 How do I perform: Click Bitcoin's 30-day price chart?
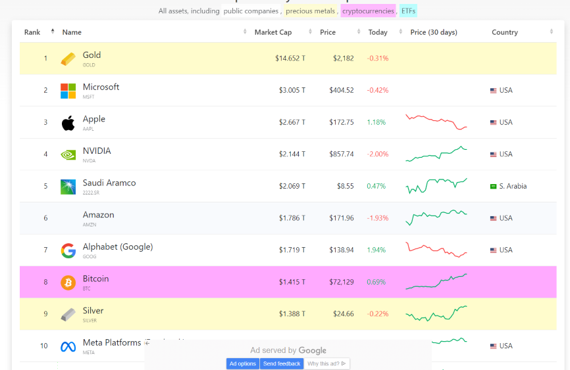436,282
